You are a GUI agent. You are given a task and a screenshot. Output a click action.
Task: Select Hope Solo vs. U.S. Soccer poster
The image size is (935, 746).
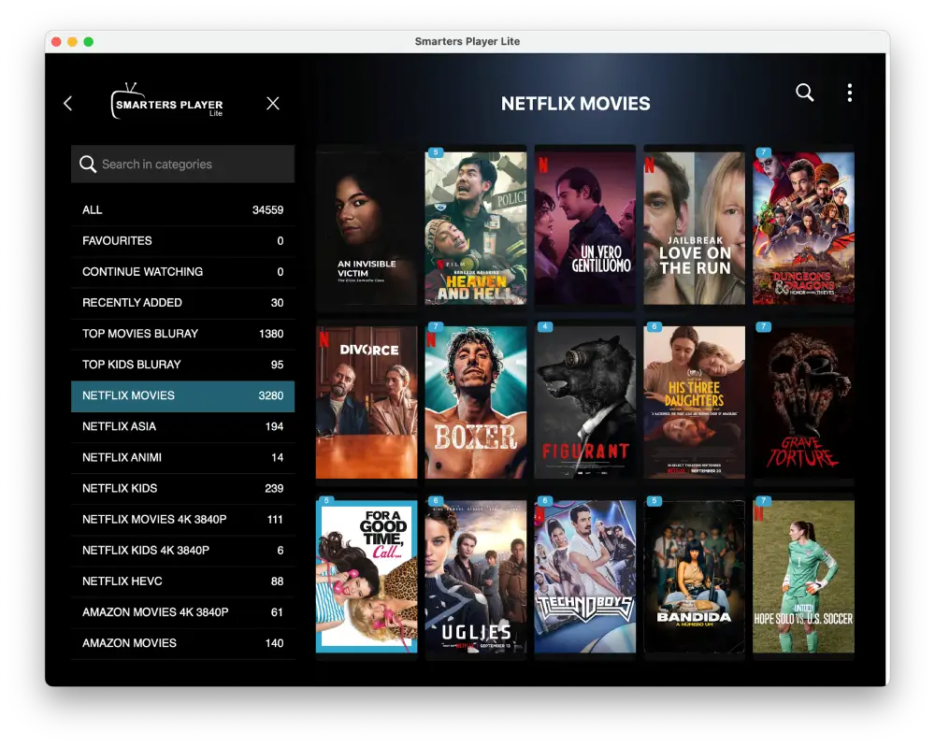point(803,577)
